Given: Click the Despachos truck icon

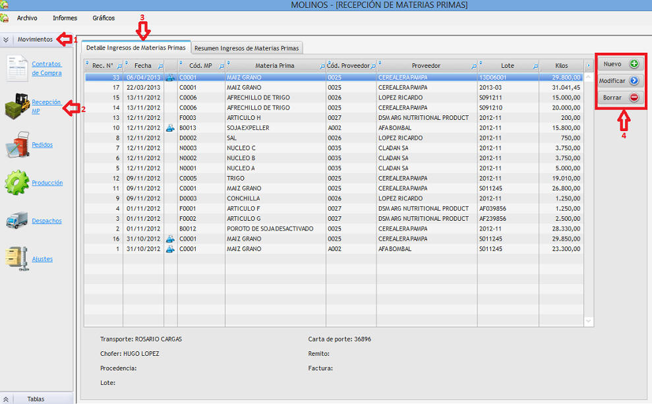Looking at the screenshot, I should 17,220.
